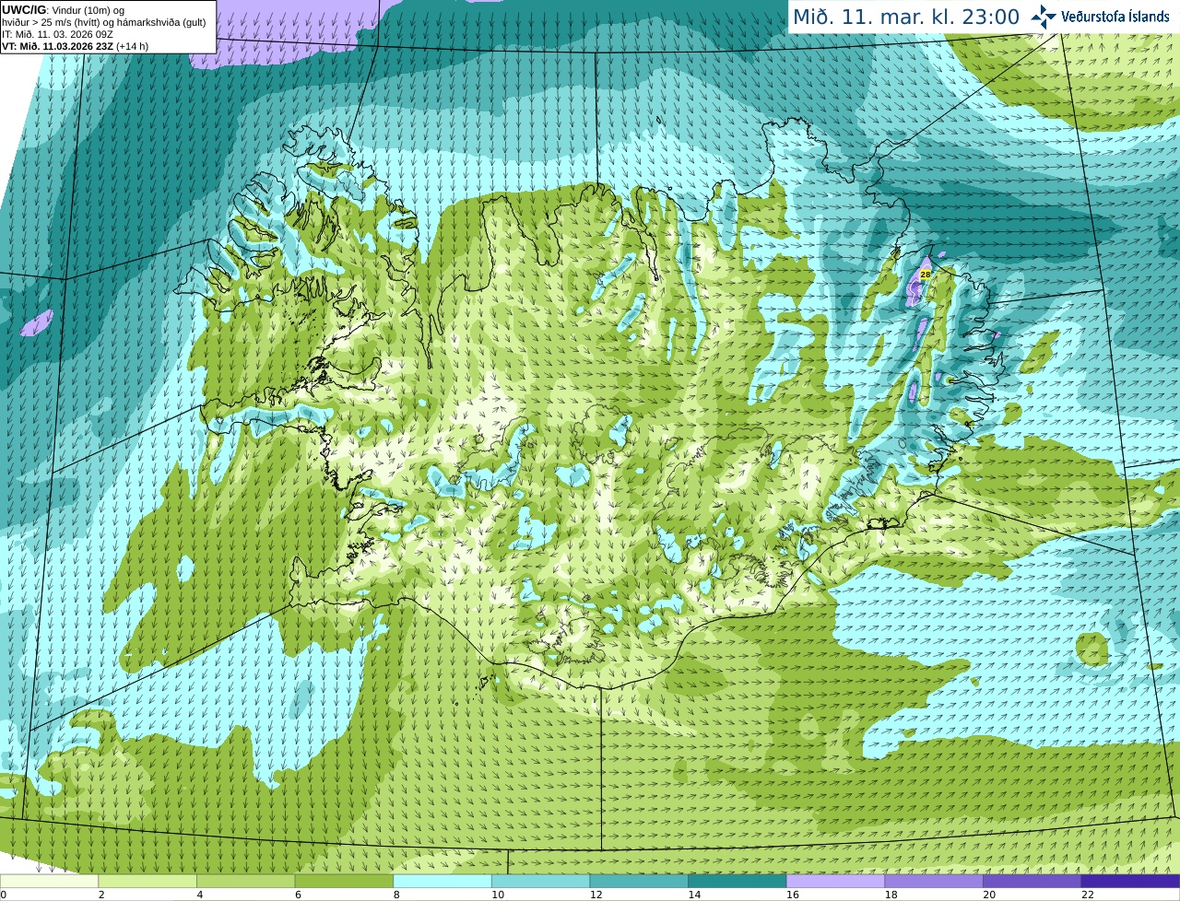Click the "UWC/IG: Vindur (10m) og" title line
The width and height of the screenshot is (1180, 901).
coord(63,10)
